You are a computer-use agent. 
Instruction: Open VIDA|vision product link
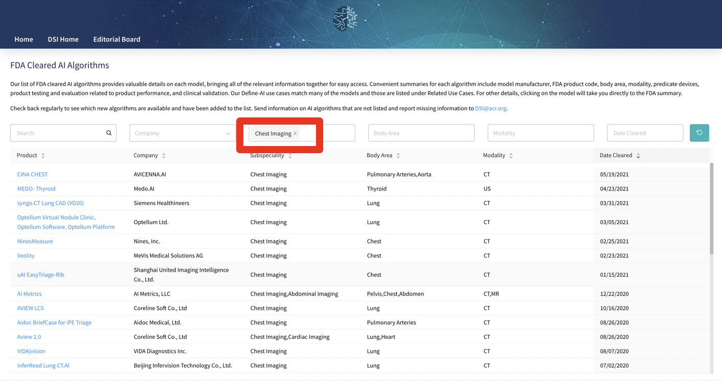coord(31,351)
